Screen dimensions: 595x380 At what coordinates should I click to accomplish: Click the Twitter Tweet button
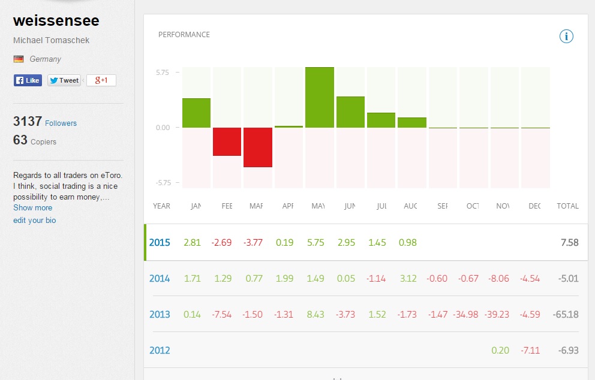[64, 80]
